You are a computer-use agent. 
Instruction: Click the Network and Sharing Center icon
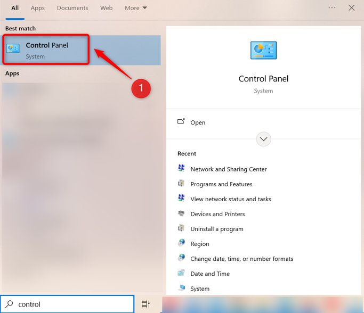pos(181,168)
